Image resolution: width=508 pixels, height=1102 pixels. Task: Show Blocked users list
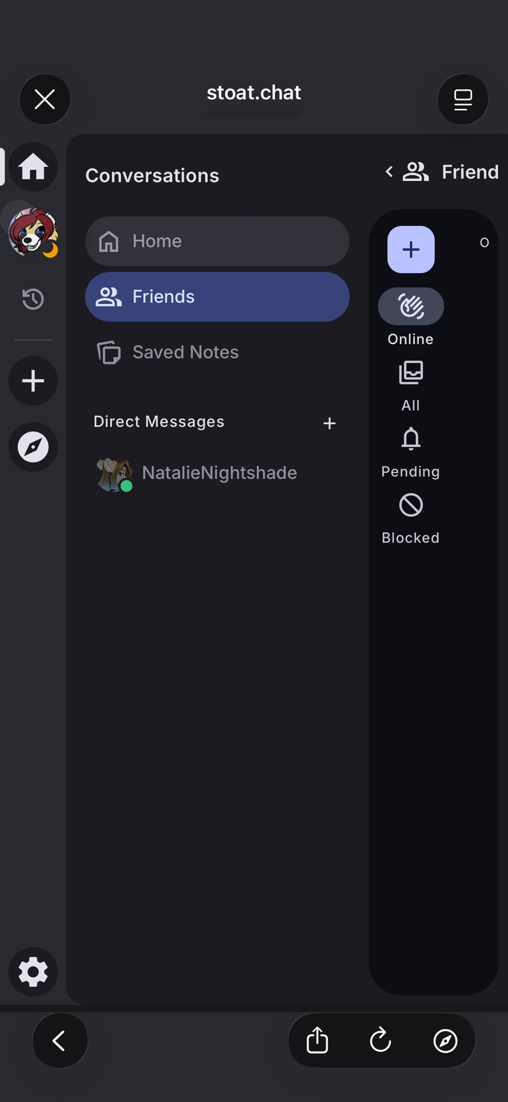click(x=410, y=518)
